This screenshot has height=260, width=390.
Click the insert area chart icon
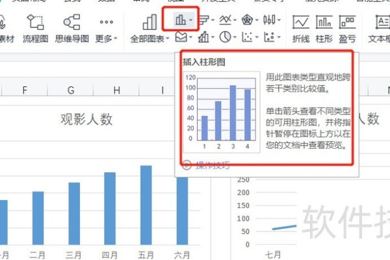181,37
